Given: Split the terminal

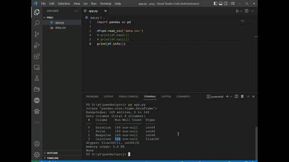Looking at the screenshot, I should pos(236,96).
